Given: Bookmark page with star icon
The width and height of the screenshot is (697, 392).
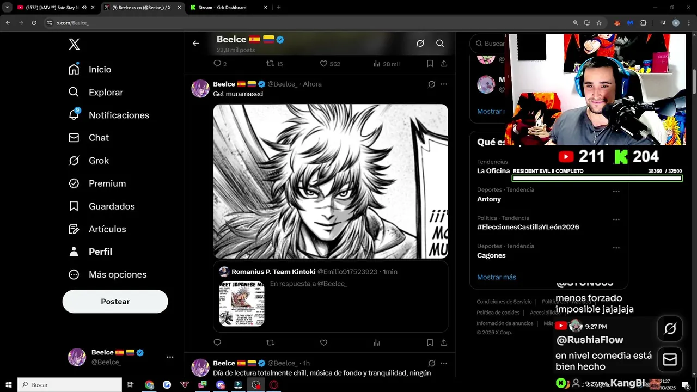Looking at the screenshot, I should click(599, 23).
